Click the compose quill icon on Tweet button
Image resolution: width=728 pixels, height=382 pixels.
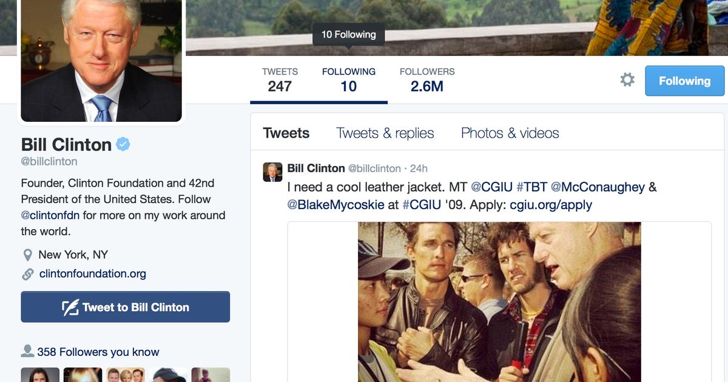[70, 307]
